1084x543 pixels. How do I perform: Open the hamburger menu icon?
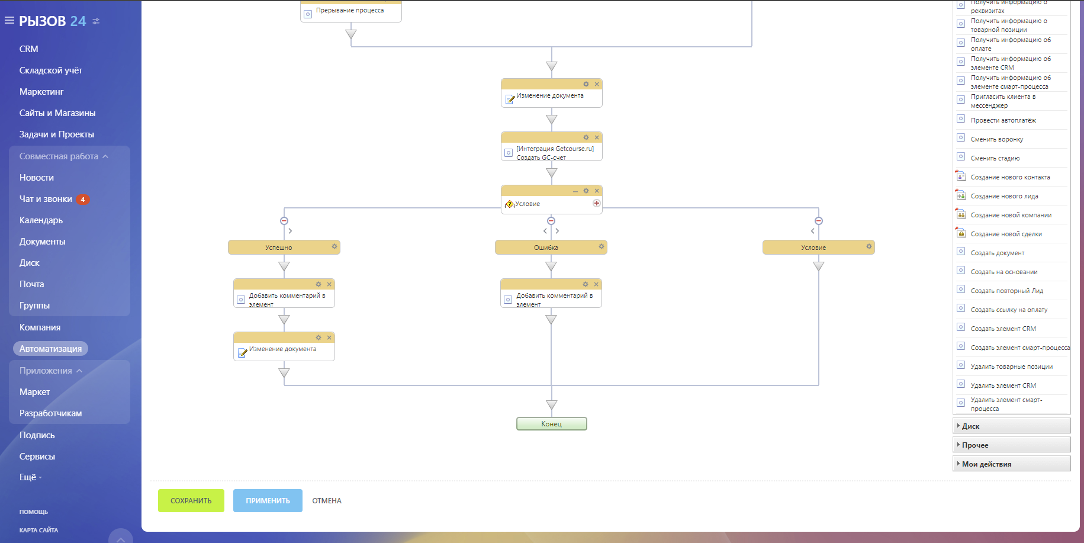point(9,21)
